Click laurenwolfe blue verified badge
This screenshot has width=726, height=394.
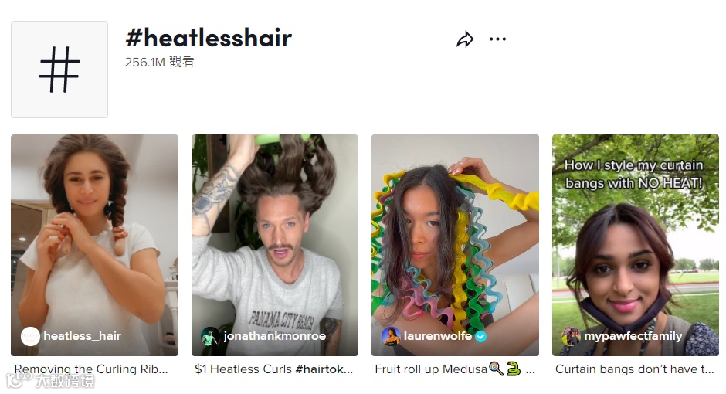pos(481,337)
